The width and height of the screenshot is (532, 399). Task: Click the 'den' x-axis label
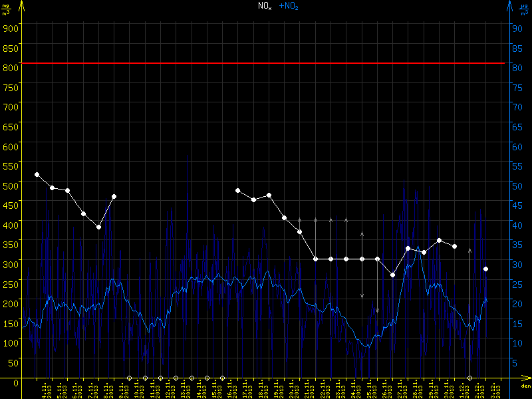pos(525,386)
